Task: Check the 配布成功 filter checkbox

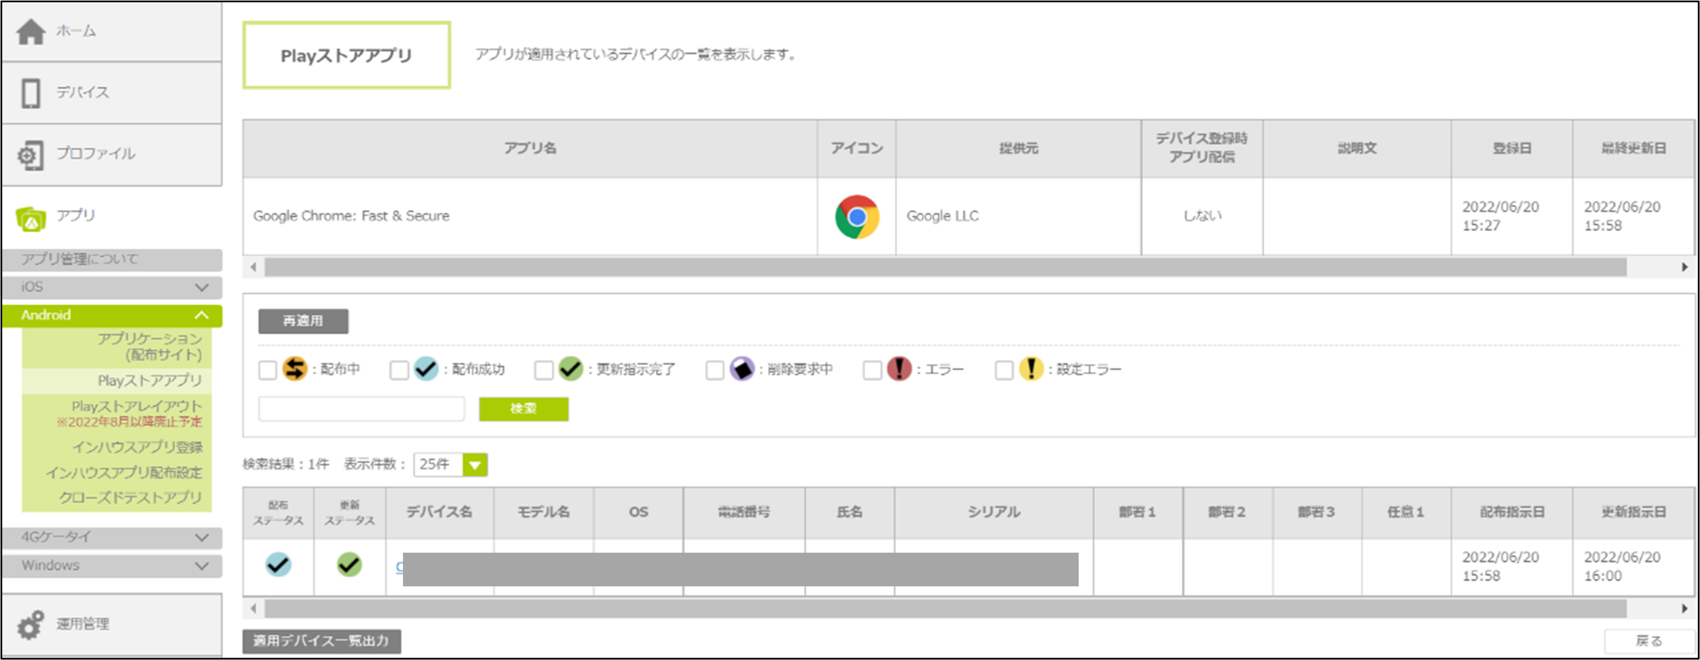Action: click(x=398, y=370)
